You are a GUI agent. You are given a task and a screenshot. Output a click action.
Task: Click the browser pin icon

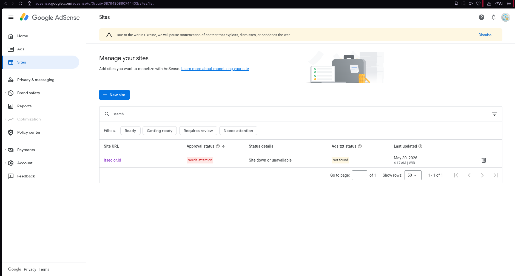point(456,4)
